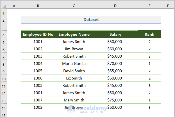Screen dimensions: 175x118
Task: Select the David Smith cell
Action: (74, 71)
